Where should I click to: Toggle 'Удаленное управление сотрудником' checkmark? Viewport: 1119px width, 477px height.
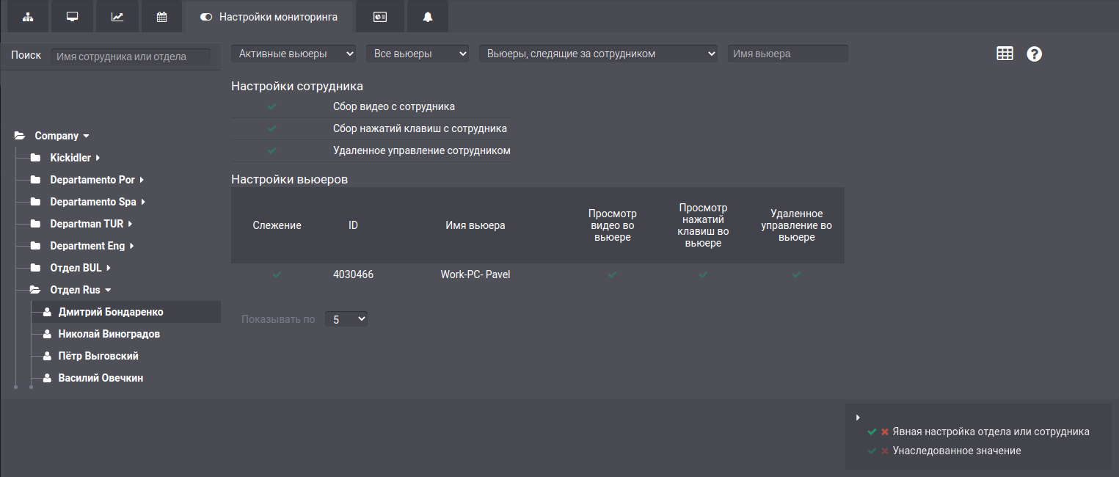pyautogui.click(x=272, y=150)
